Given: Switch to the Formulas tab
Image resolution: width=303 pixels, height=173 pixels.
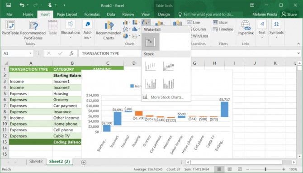Looking at the screenshot, I should (x=92, y=14).
